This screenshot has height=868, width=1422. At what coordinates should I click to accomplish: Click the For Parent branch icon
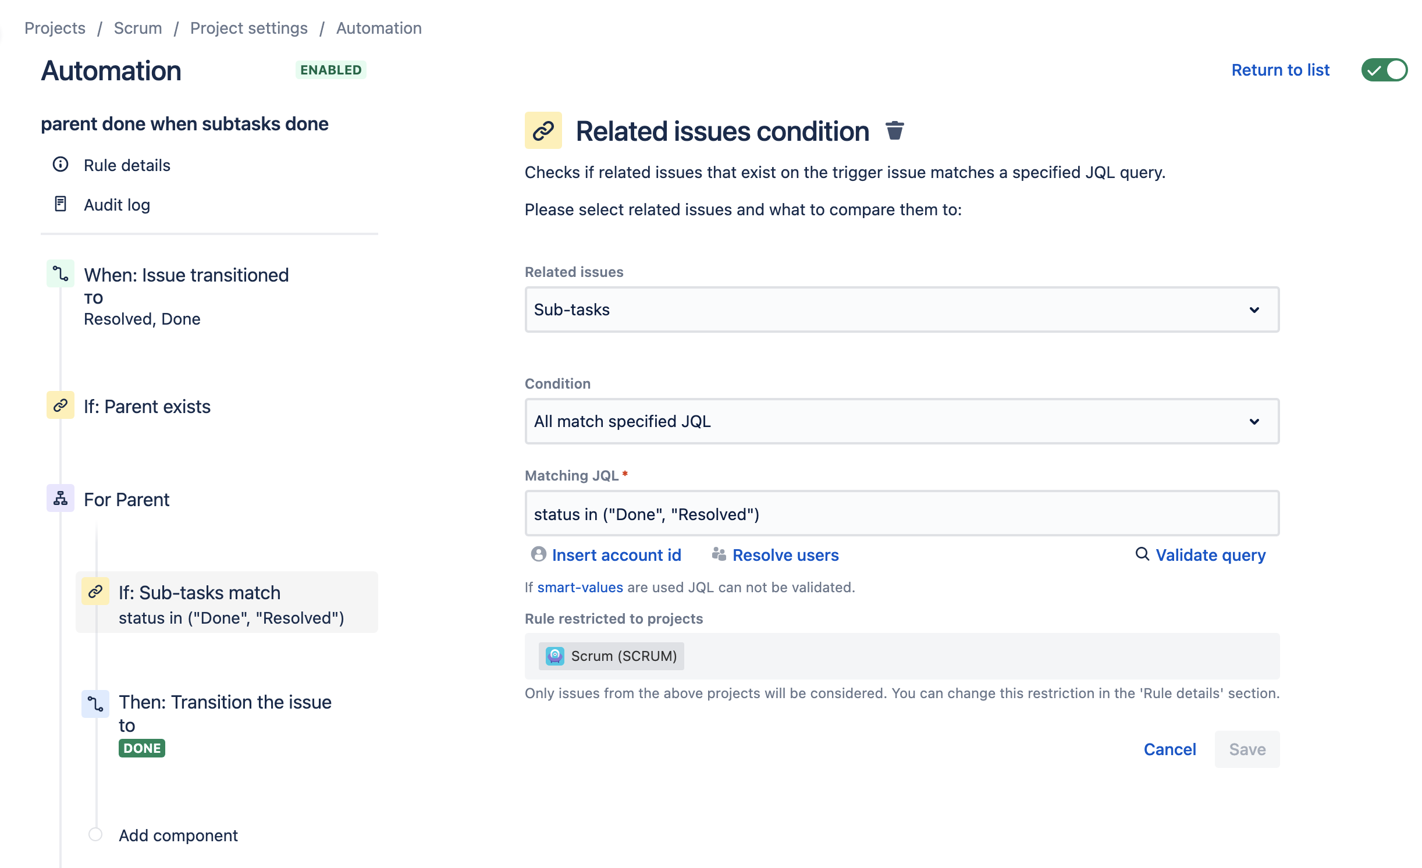pyautogui.click(x=59, y=499)
